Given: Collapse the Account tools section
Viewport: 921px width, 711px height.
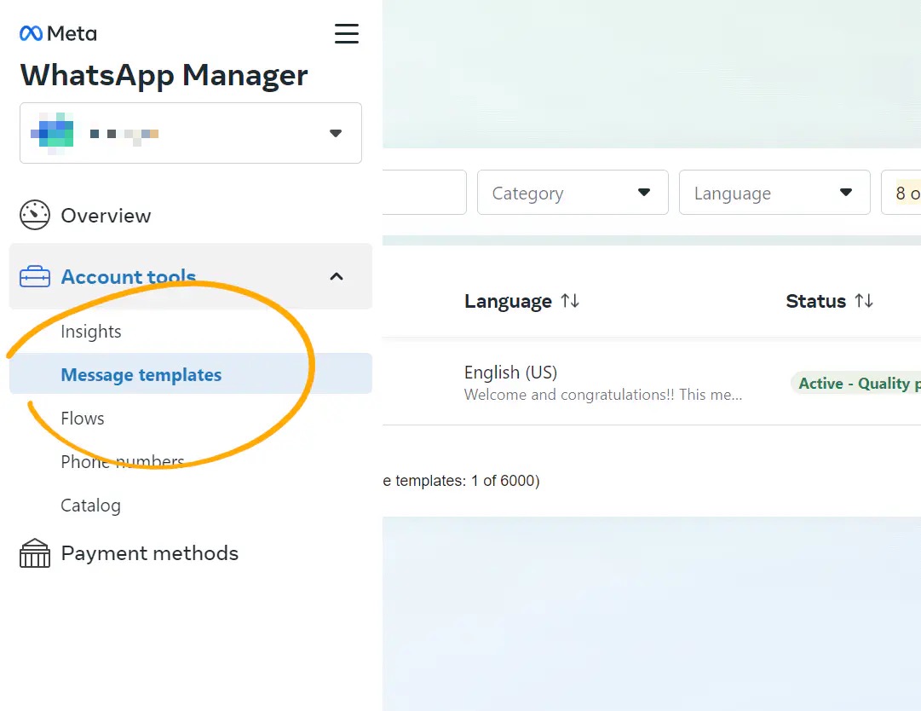Looking at the screenshot, I should pos(337,276).
